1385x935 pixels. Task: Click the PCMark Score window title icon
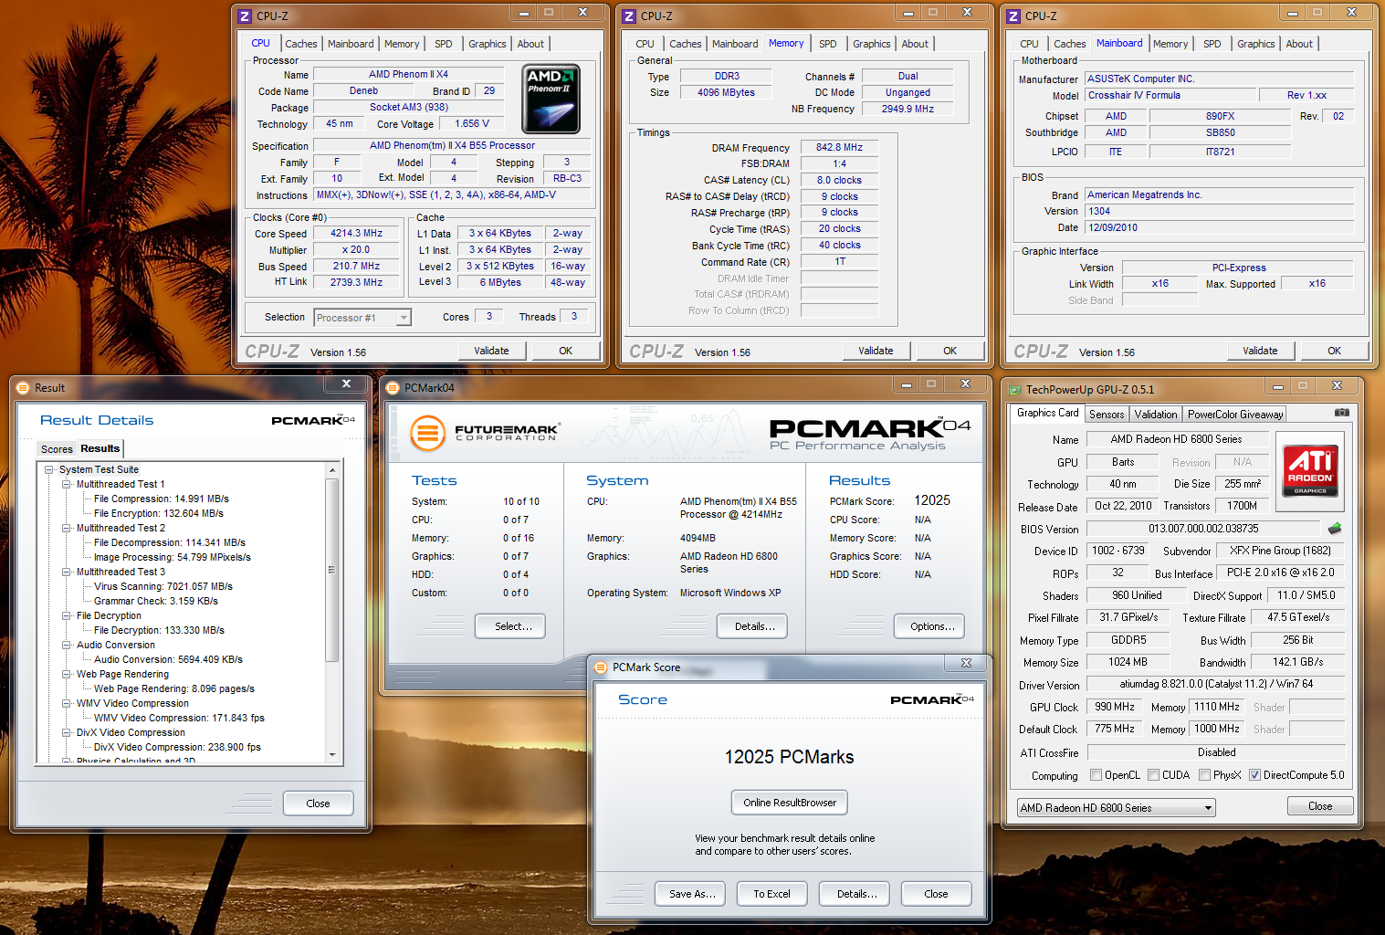[601, 667]
